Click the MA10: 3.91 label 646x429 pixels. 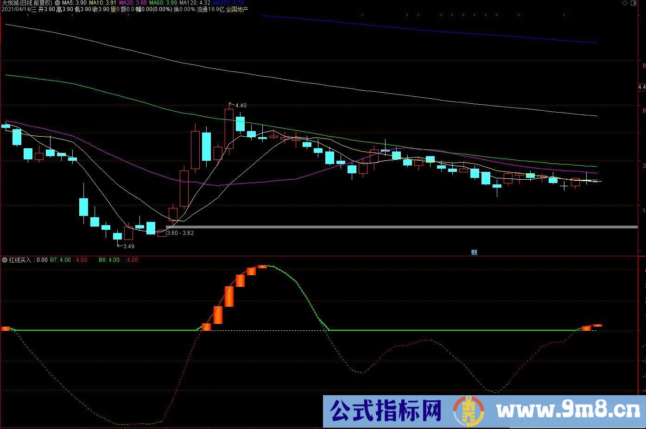click(x=103, y=3)
